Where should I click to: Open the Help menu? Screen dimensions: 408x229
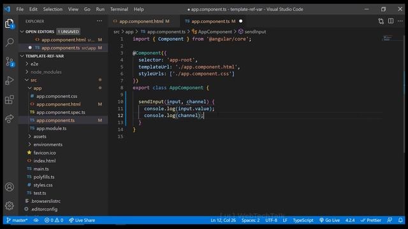(x=139, y=9)
